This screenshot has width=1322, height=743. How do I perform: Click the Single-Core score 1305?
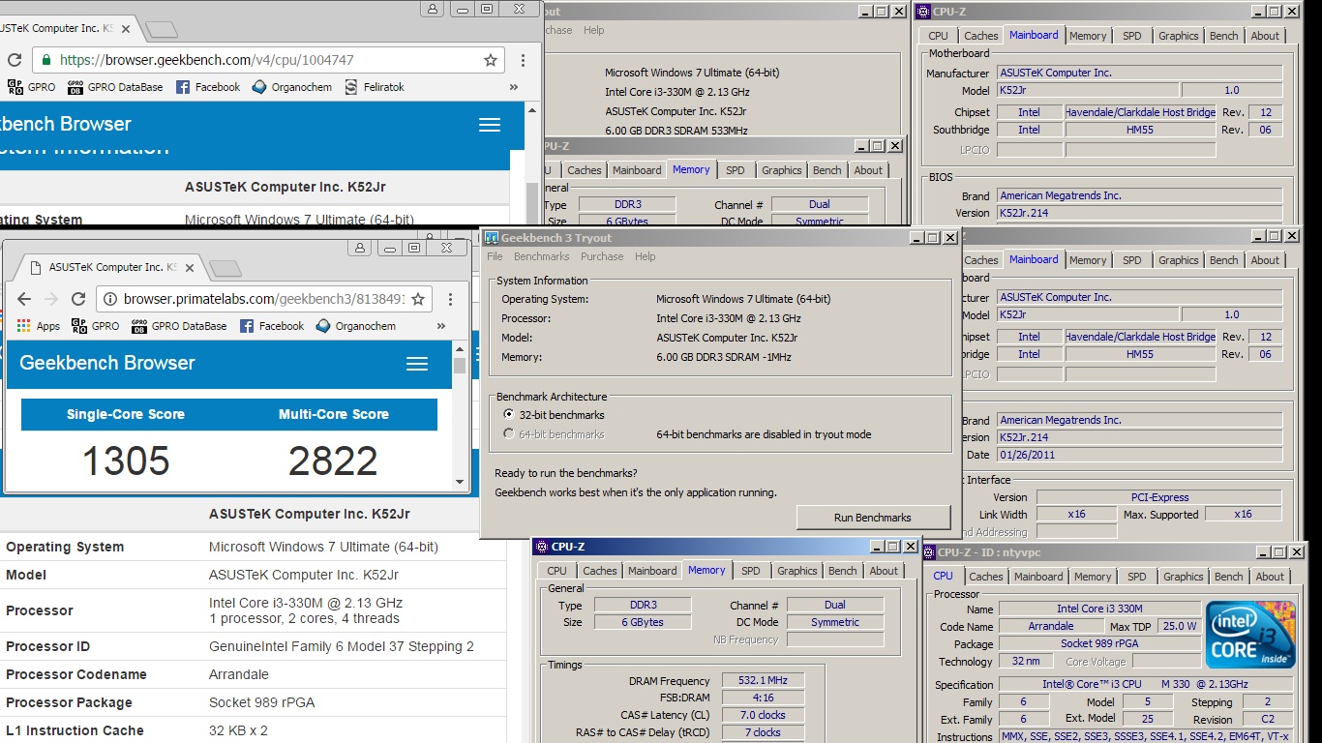click(x=126, y=461)
